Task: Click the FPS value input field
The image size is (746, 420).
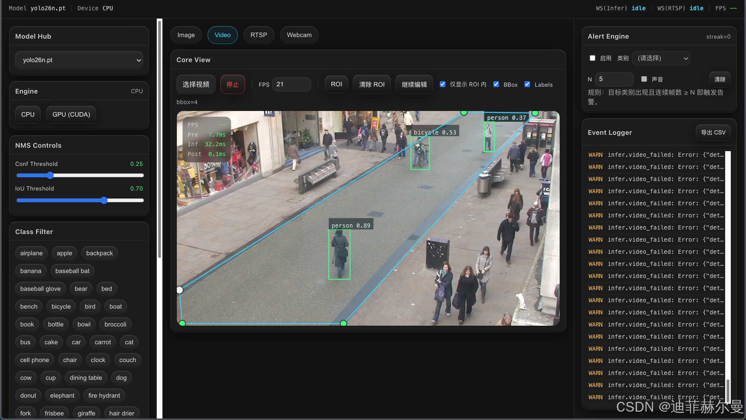Action: [x=291, y=84]
